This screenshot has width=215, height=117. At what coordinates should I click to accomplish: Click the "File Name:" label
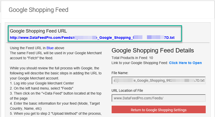coord(120,73)
